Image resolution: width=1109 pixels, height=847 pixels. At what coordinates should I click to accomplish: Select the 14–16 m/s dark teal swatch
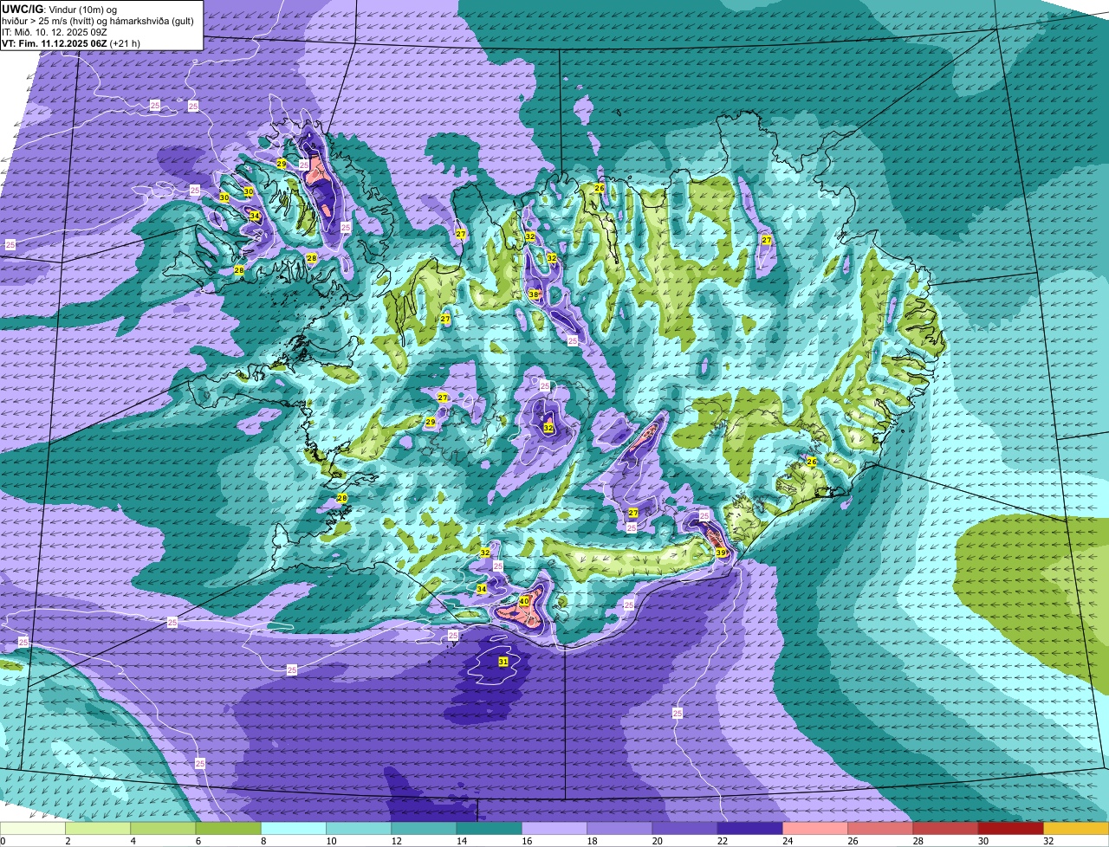[x=490, y=828]
